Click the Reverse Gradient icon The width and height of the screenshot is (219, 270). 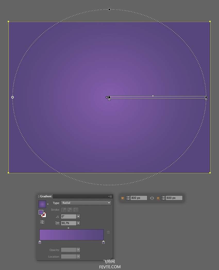(x=42, y=222)
